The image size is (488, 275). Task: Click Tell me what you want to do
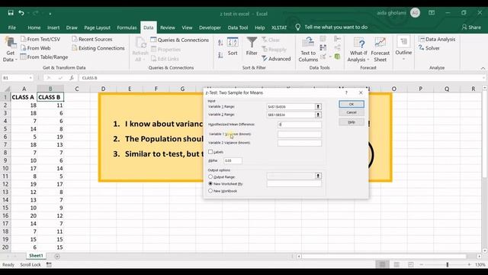click(335, 27)
